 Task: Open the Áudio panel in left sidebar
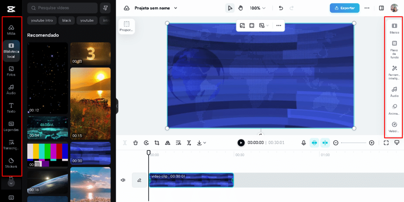tap(11, 90)
